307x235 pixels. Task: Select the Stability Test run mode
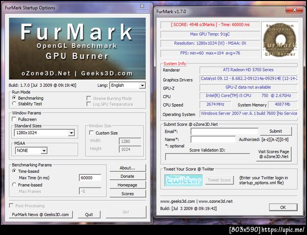[x=14, y=103]
